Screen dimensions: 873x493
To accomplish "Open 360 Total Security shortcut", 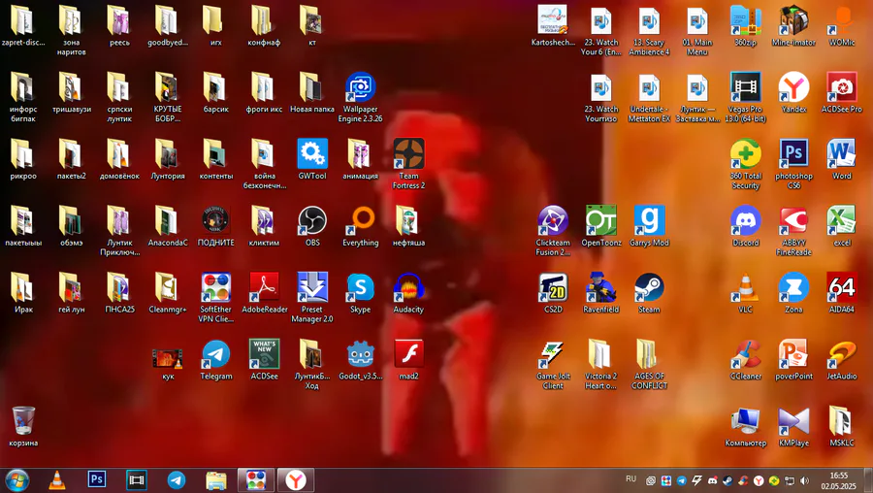I will coord(746,153).
